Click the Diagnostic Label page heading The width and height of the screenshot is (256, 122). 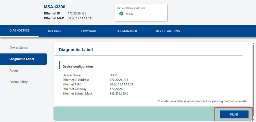(x=76, y=50)
